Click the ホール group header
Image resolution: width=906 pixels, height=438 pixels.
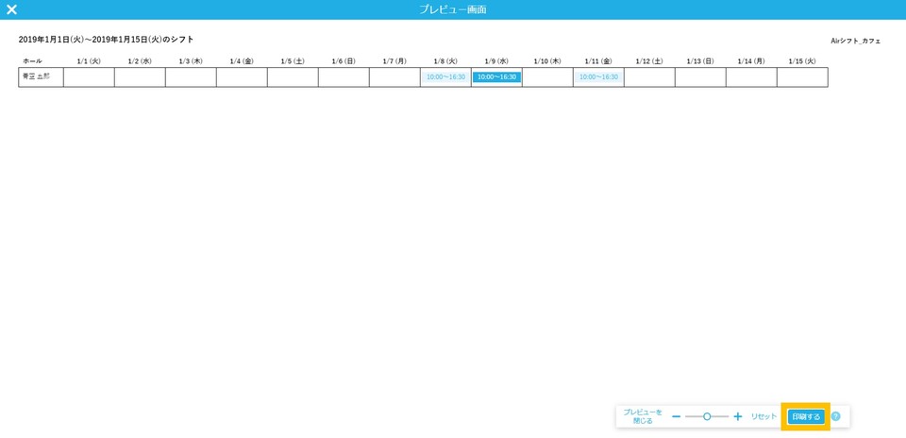(x=32, y=61)
